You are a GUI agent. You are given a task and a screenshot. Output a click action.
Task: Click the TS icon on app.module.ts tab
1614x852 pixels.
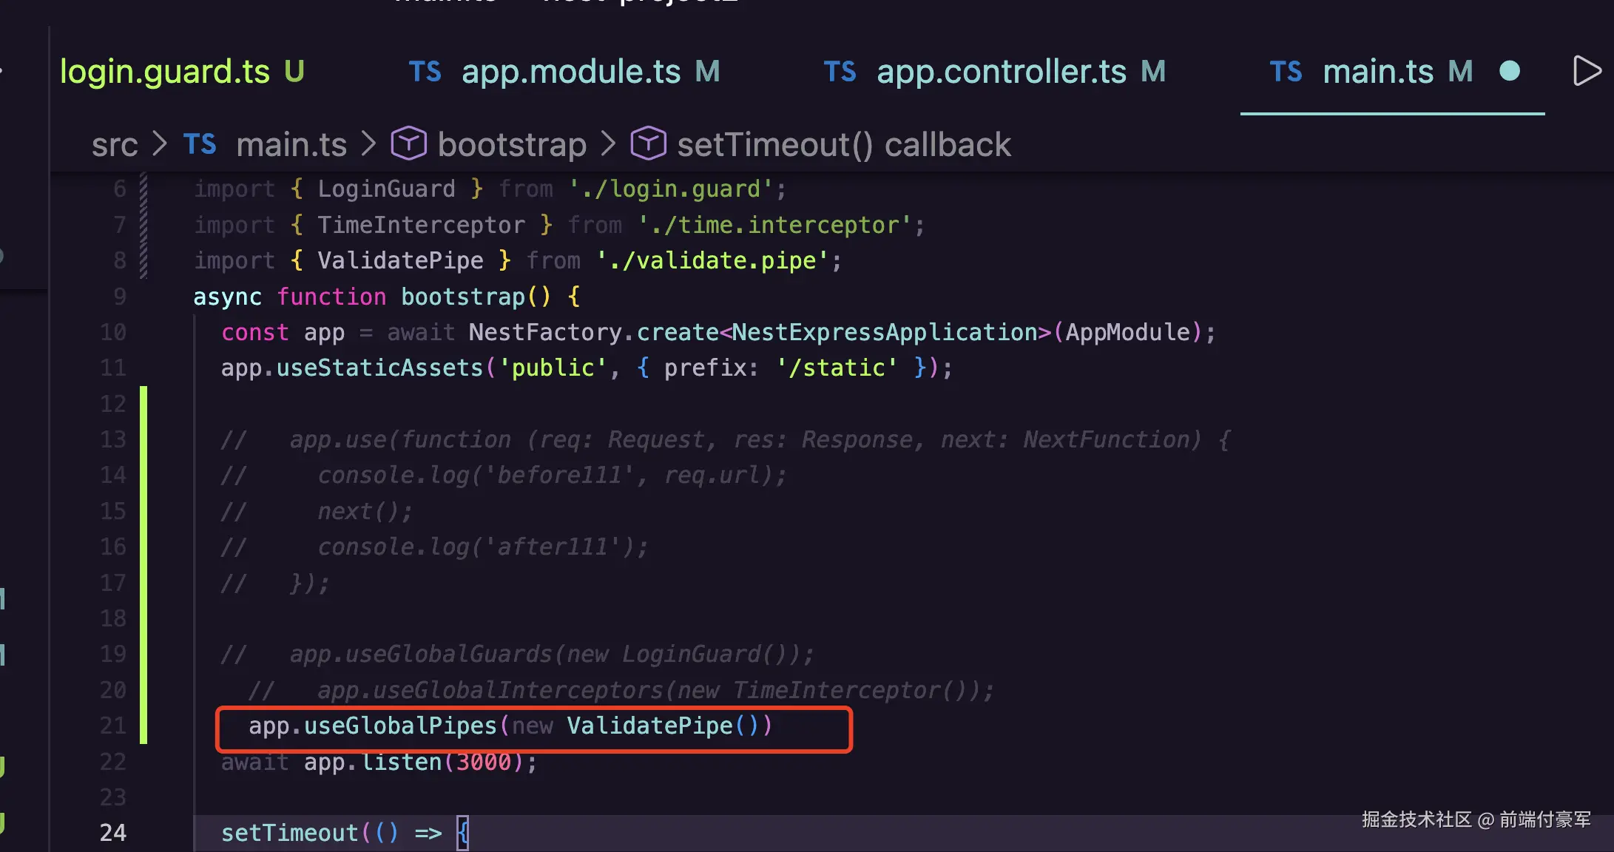tap(425, 72)
